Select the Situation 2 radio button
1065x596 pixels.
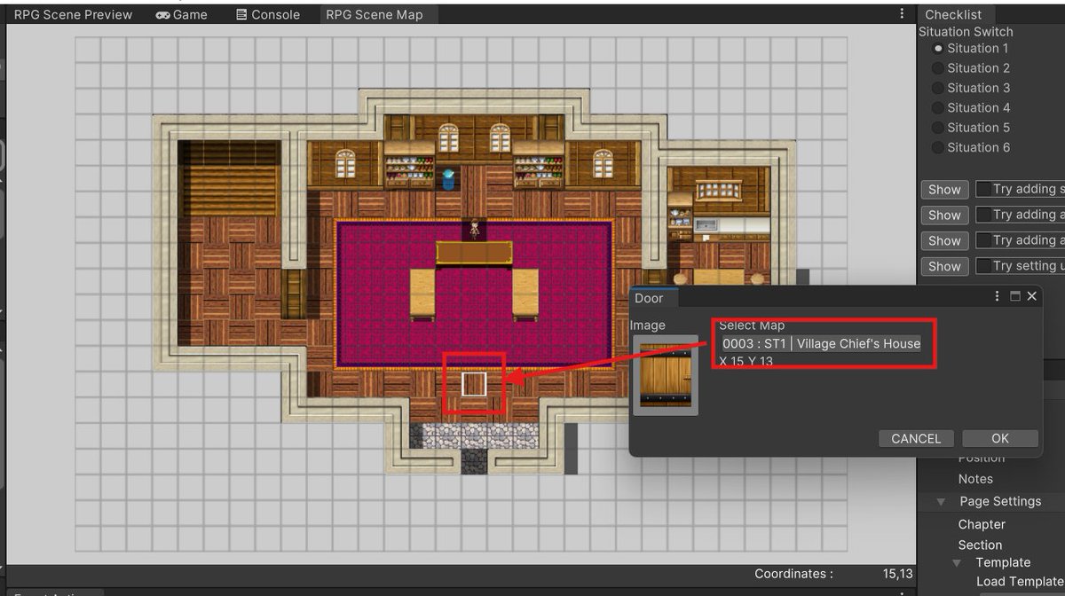pyautogui.click(x=940, y=67)
